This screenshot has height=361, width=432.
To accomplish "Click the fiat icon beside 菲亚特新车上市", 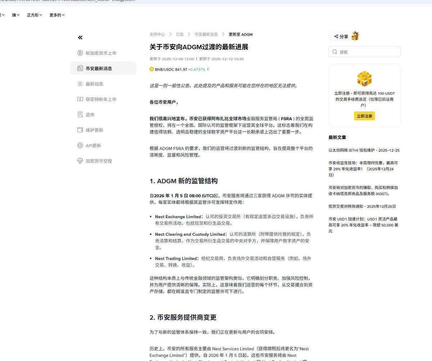I will click(80, 99).
